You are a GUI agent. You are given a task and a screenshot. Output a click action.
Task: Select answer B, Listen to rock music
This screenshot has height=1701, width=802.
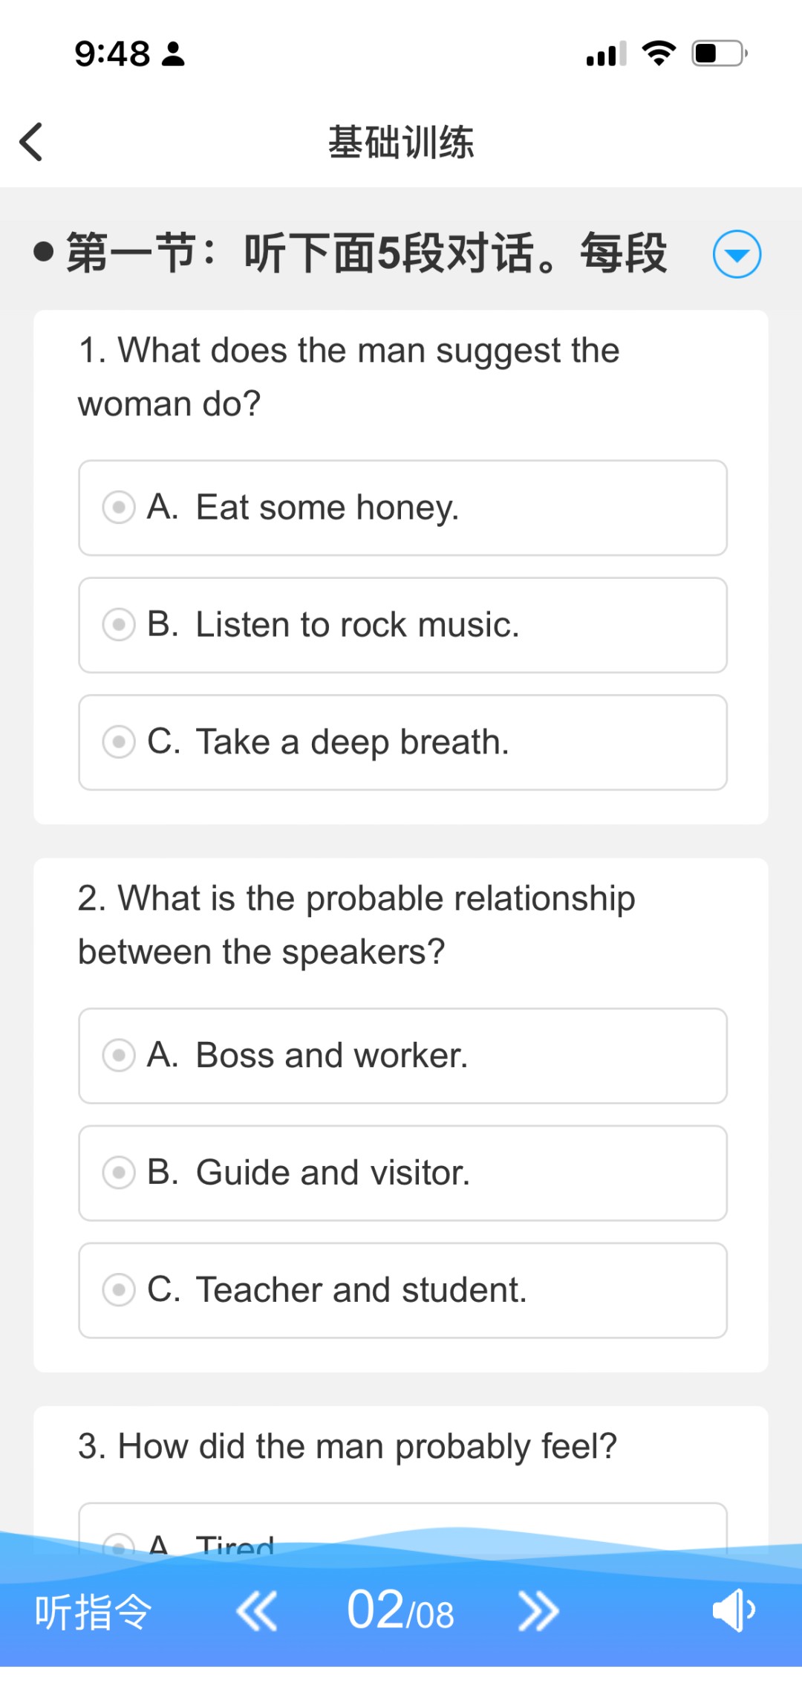tap(402, 625)
